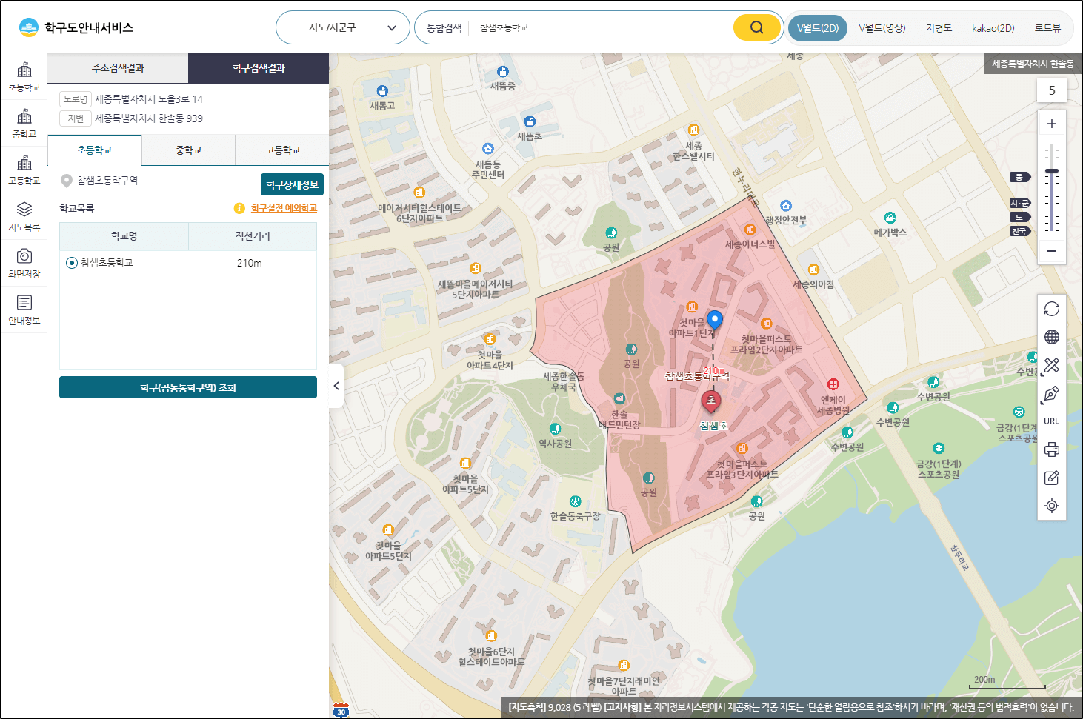Click the locate-me target icon
1083x719 pixels.
[x=1052, y=506]
